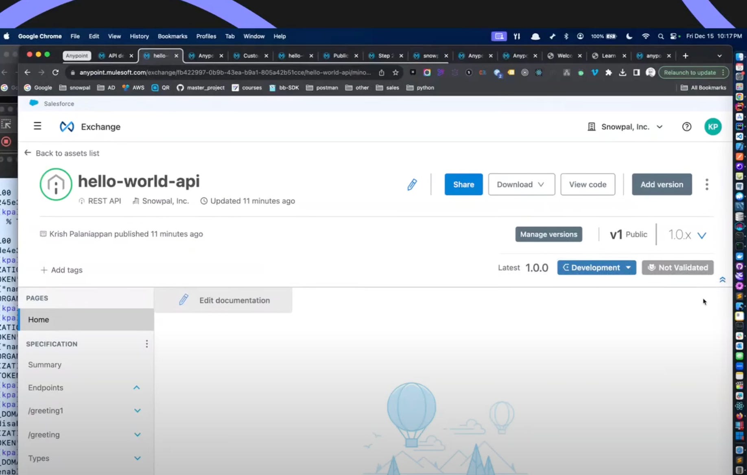
Task: Click Relaunch to update button
Action: (693, 73)
